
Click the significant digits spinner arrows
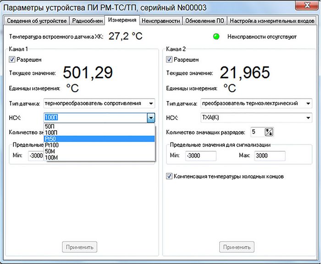269,132
